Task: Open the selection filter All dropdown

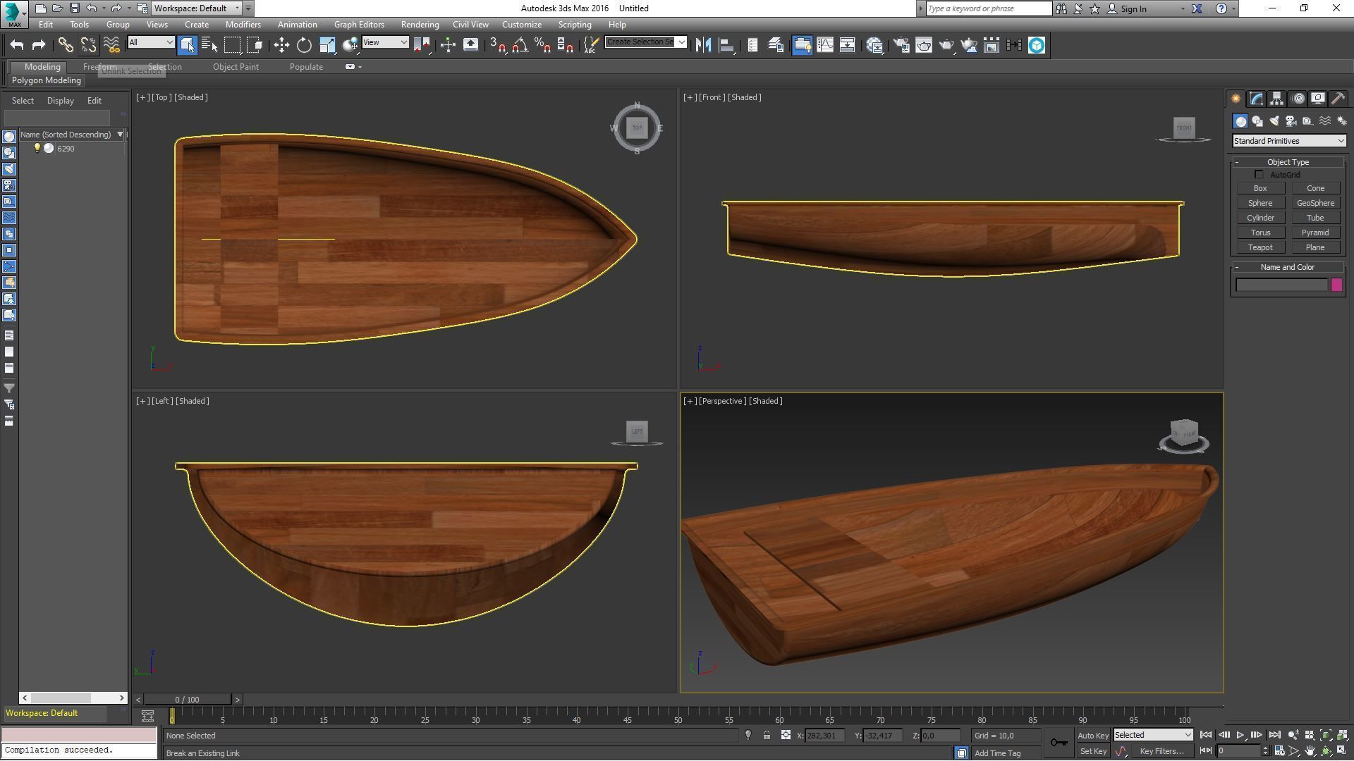Action: 151,42
